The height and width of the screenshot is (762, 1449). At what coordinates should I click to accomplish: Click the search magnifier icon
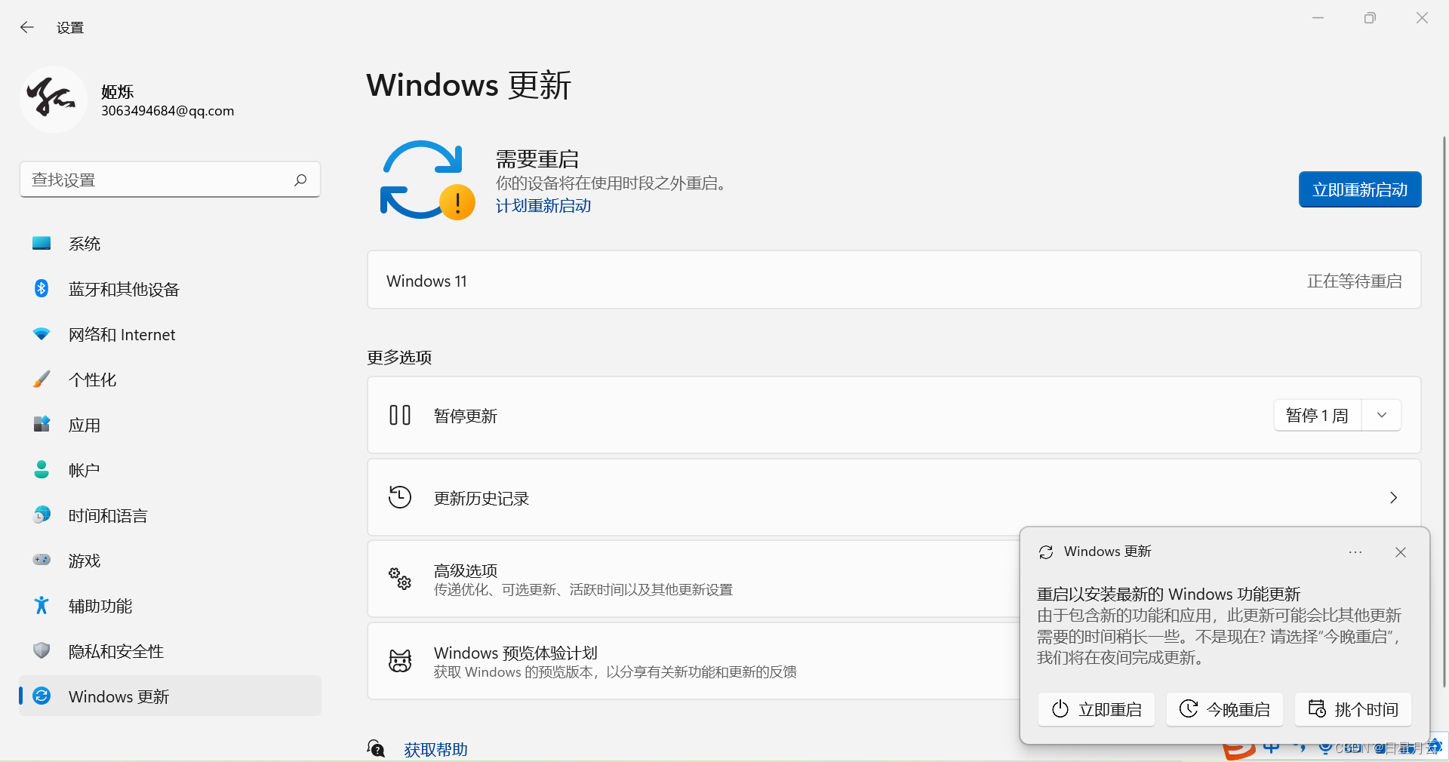[300, 180]
